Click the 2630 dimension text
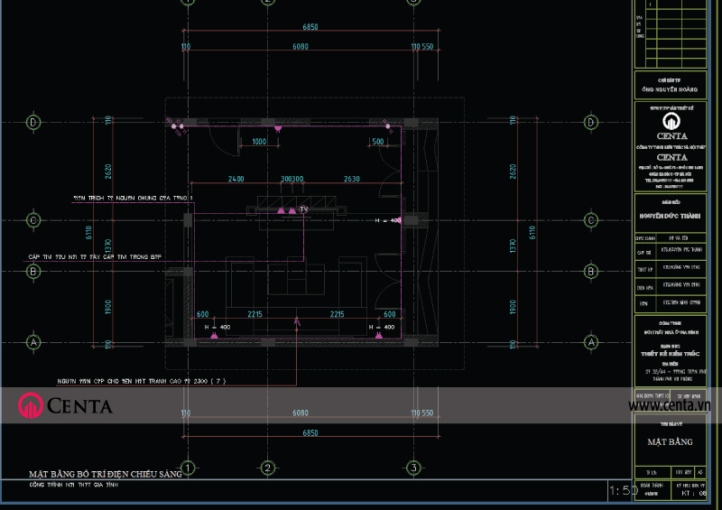The width and height of the screenshot is (722, 510). [351, 179]
